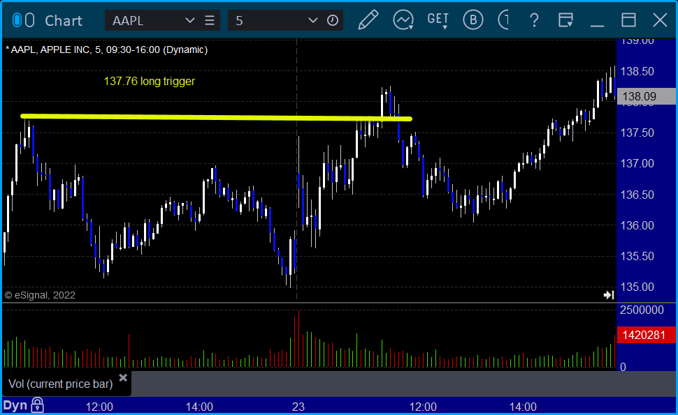Click the 138.50 price axis label

click(637, 72)
